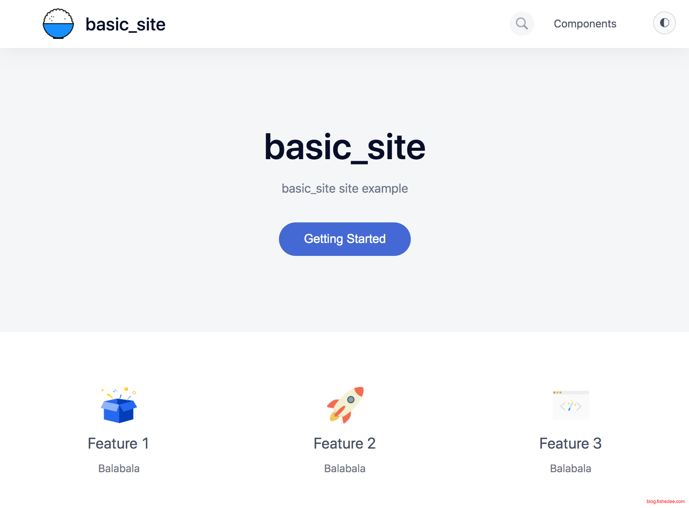Select the Feature 2 heading

pyautogui.click(x=344, y=444)
